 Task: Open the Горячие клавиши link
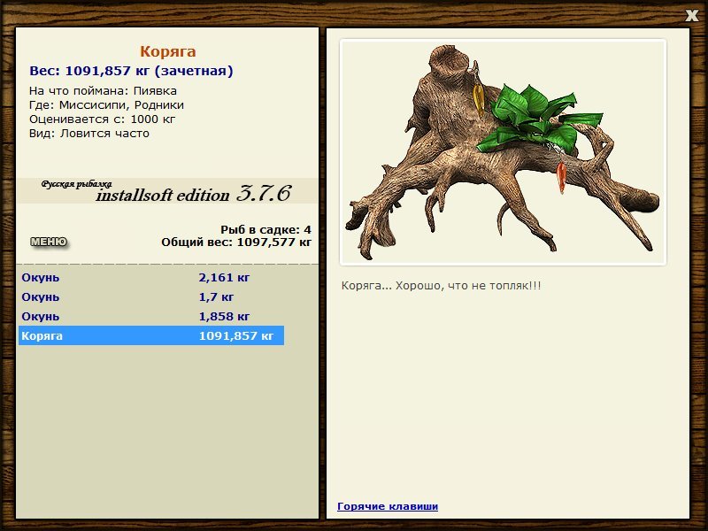click(388, 506)
